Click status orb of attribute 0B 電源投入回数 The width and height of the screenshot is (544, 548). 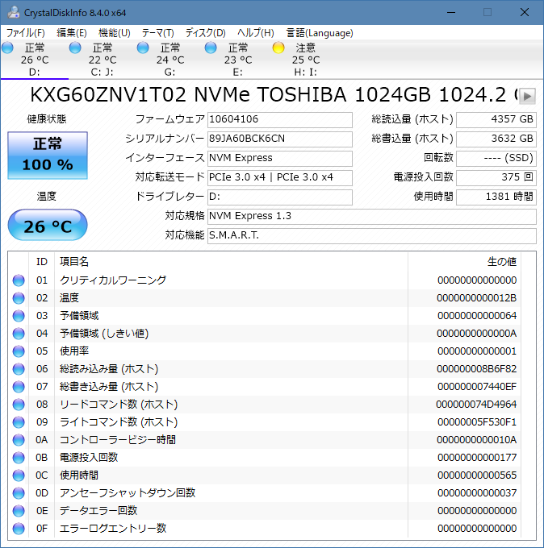pos(19,458)
